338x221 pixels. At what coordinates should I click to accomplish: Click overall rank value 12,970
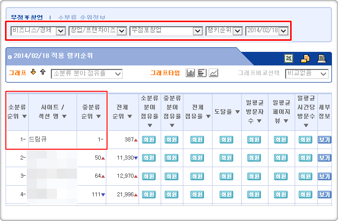(125, 176)
